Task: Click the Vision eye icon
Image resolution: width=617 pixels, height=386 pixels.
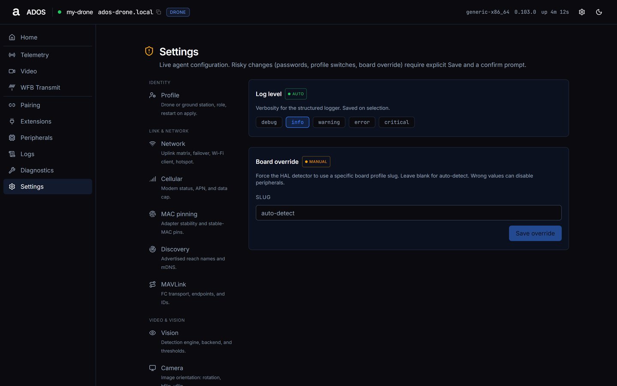Action: click(153, 333)
